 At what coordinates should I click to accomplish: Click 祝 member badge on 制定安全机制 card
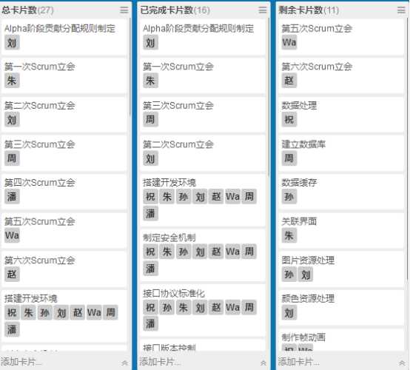pyautogui.click(x=151, y=252)
